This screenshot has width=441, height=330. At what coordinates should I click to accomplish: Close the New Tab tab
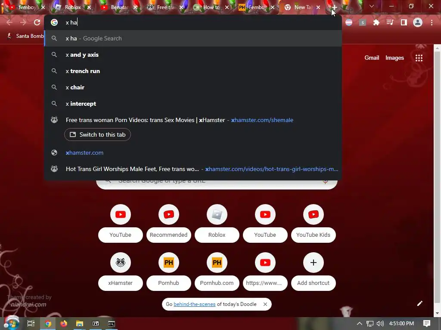318,7
